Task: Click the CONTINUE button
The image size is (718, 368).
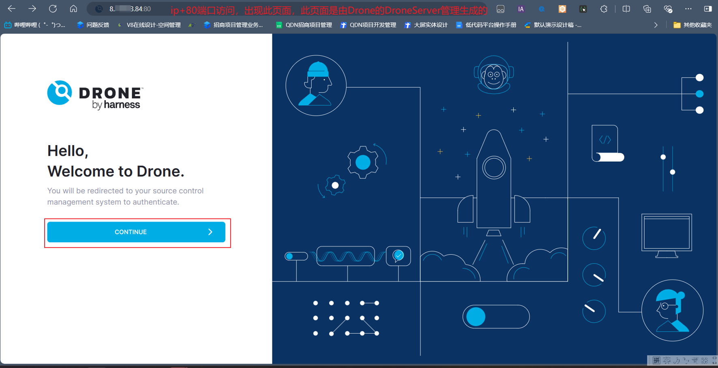Action: (x=136, y=232)
